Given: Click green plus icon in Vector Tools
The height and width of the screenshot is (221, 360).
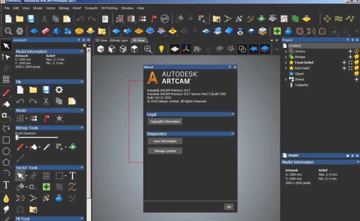Looking at the screenshot, I should [46, 187].
